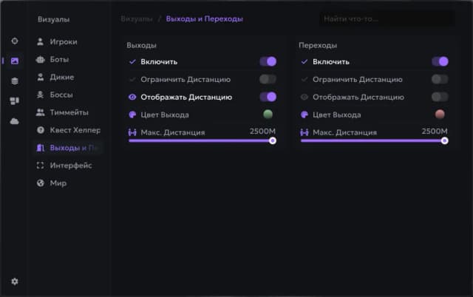The image size is (473, 297).
Task: Click the question icon beside Квест Хелпер
Action: (x=40, y=130)
